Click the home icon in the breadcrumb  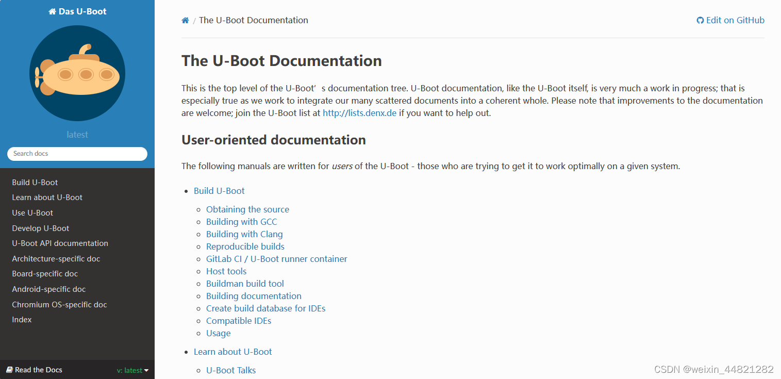pos(185,20)
